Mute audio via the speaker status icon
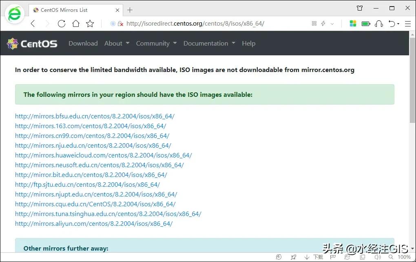Viewport: 416px width, 262px height. (377, 257)
